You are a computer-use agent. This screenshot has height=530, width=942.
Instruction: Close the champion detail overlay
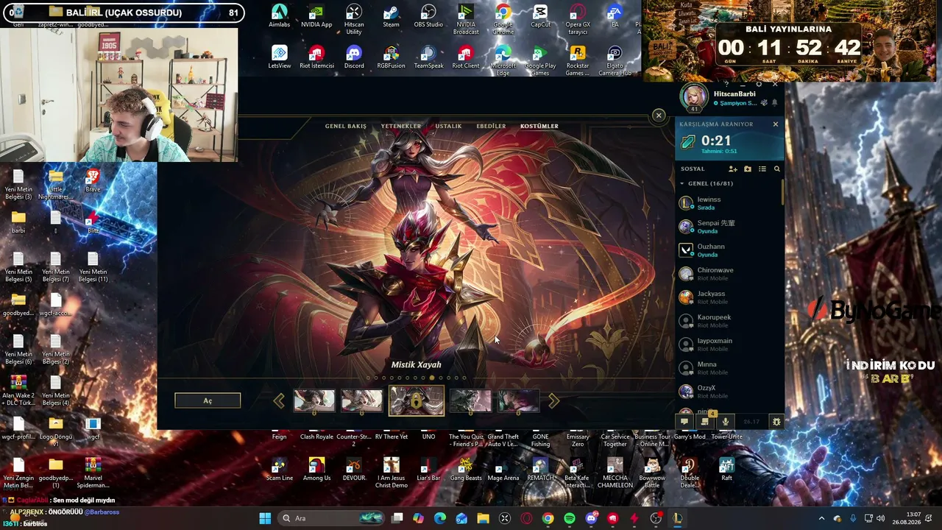coord(659,115)
